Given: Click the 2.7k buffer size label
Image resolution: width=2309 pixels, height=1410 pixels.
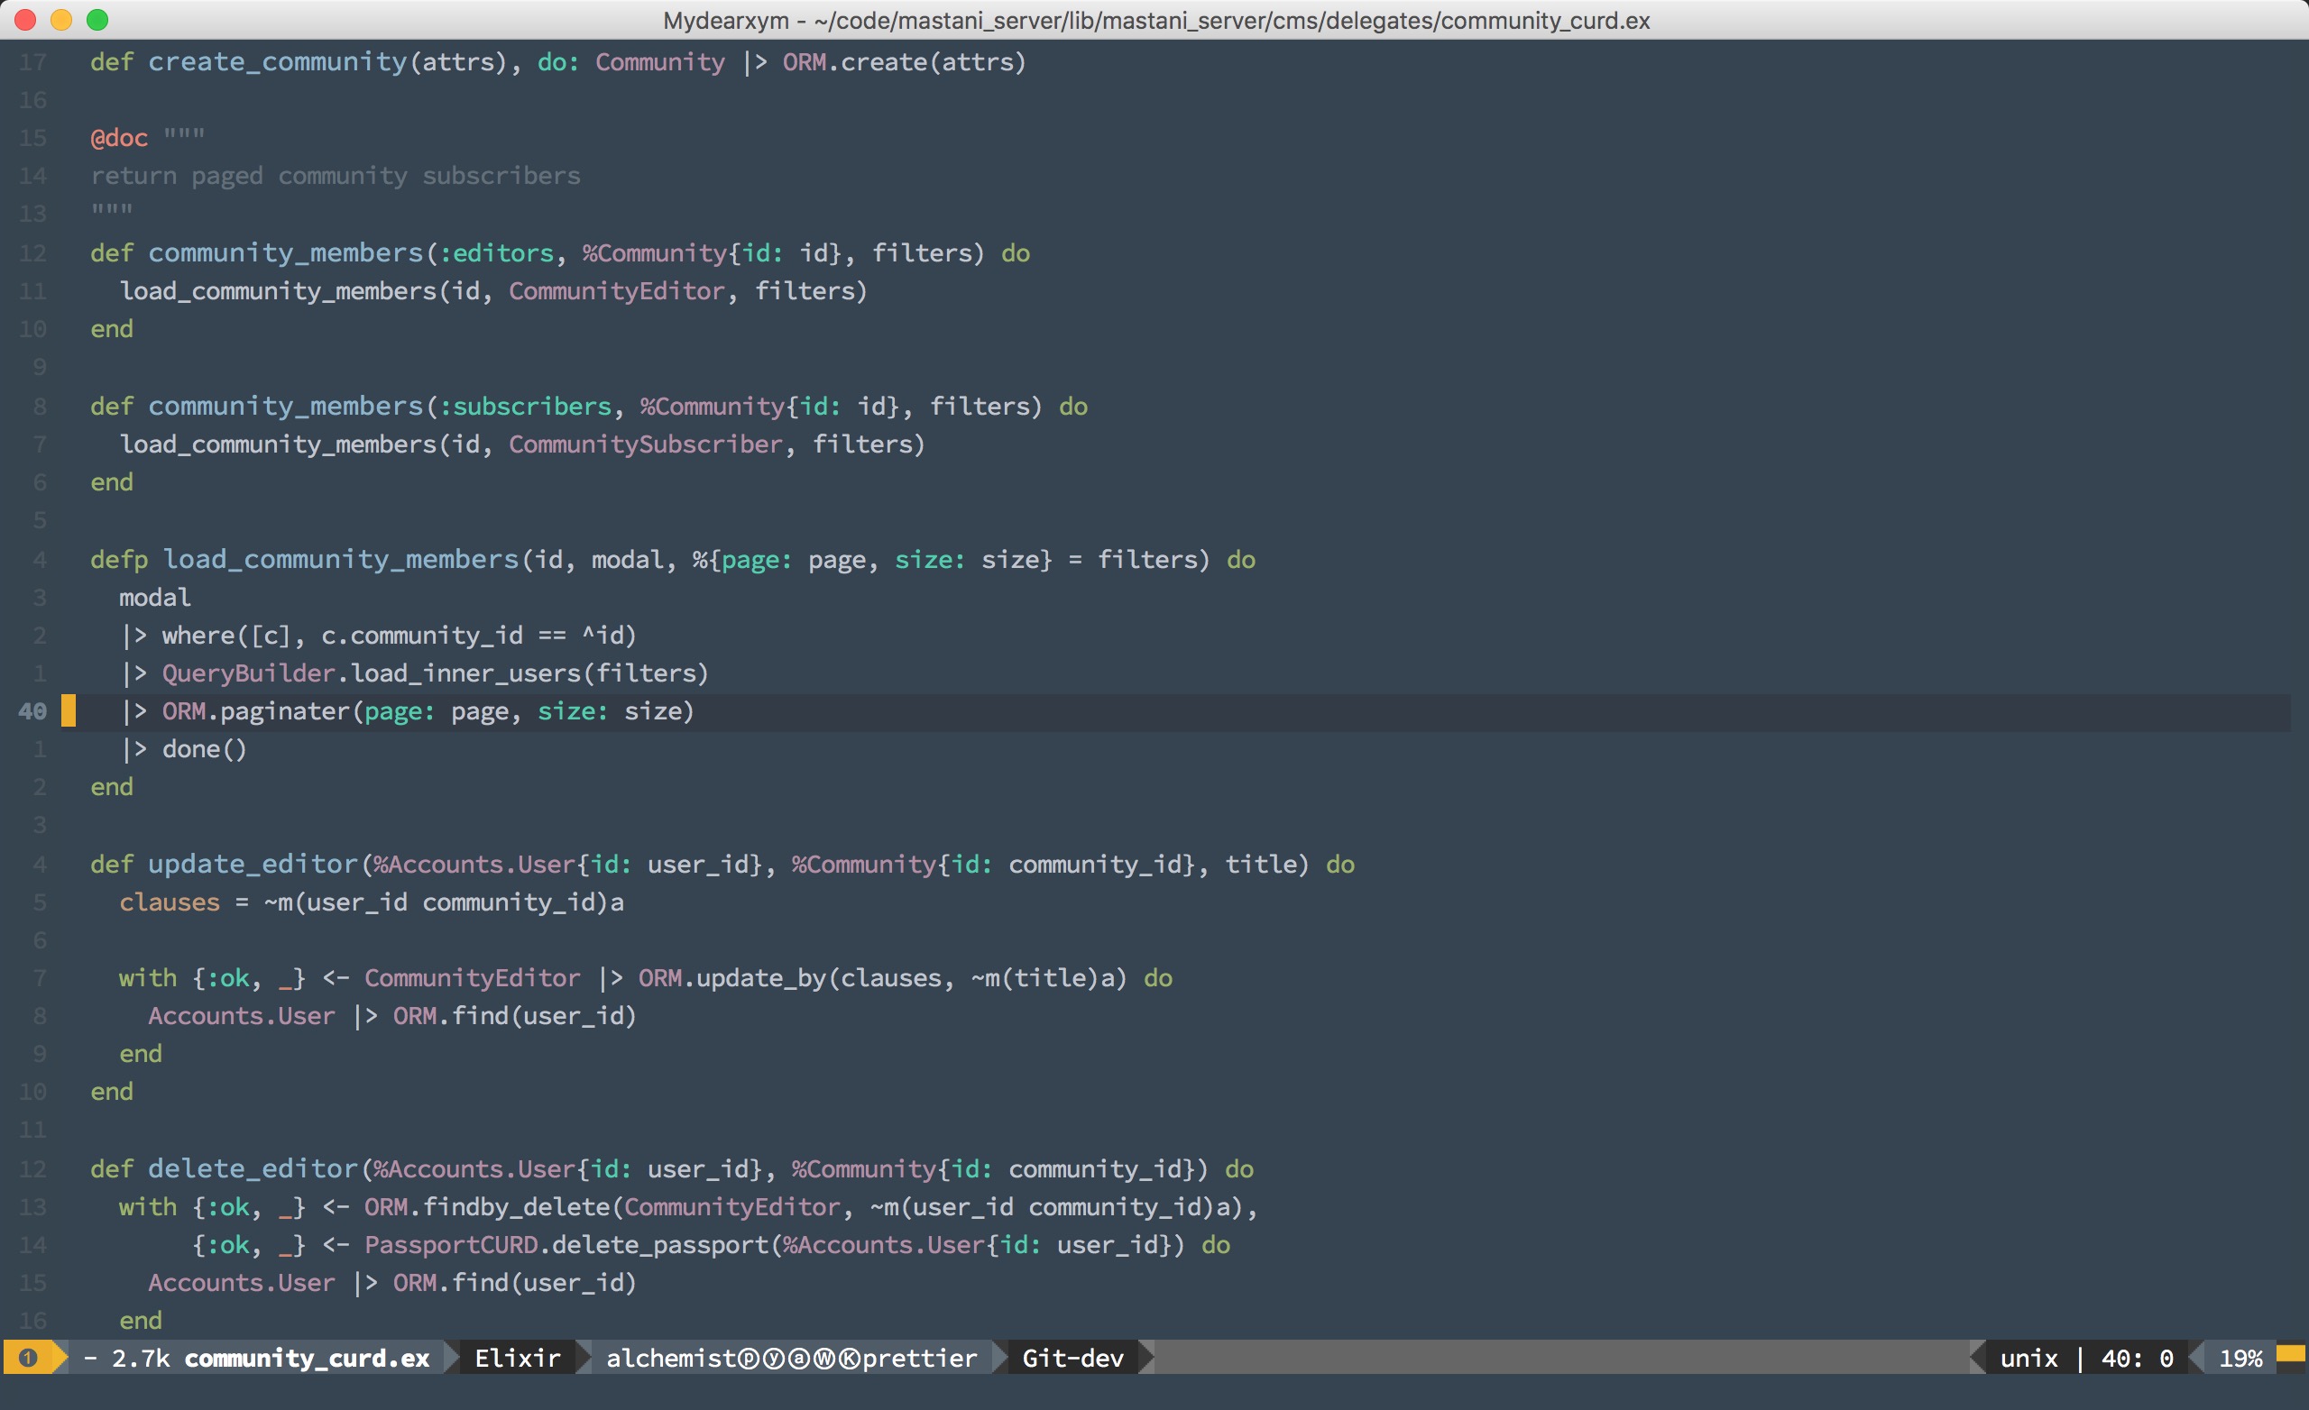Looking at the screenshot, I should pos(141,1359).
